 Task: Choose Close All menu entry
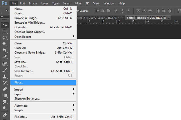click(43, 48)
